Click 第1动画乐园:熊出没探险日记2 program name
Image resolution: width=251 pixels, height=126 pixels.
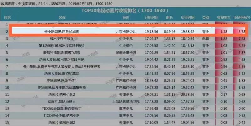62,45
